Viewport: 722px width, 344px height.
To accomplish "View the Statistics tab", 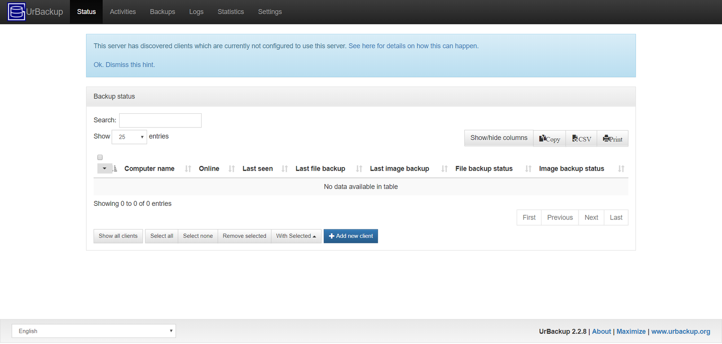I will tap(231, 12).
